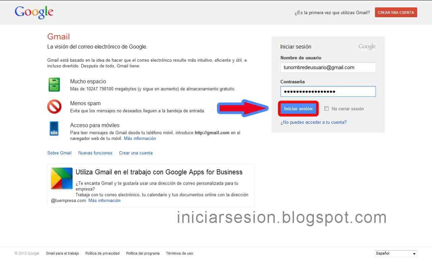
Task: Click the Iniciar sesión button
Action: click(x=298, y=109)
